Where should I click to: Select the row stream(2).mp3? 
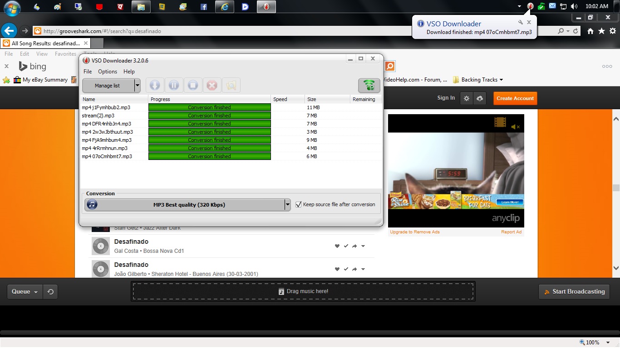click(231, 116)
